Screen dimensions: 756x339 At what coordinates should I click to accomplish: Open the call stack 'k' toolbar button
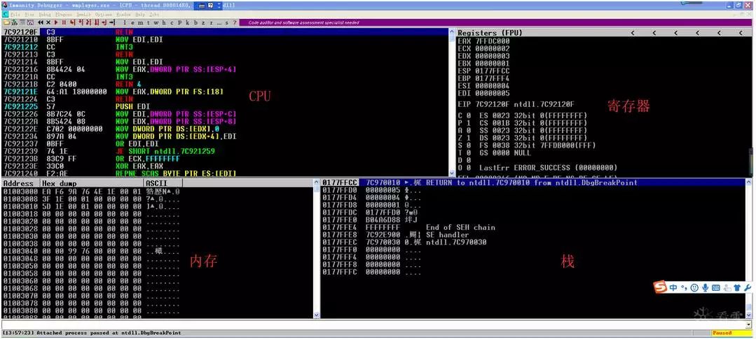click(x=187, y=22)
